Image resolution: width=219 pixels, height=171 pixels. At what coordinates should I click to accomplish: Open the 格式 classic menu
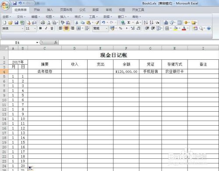79,17
